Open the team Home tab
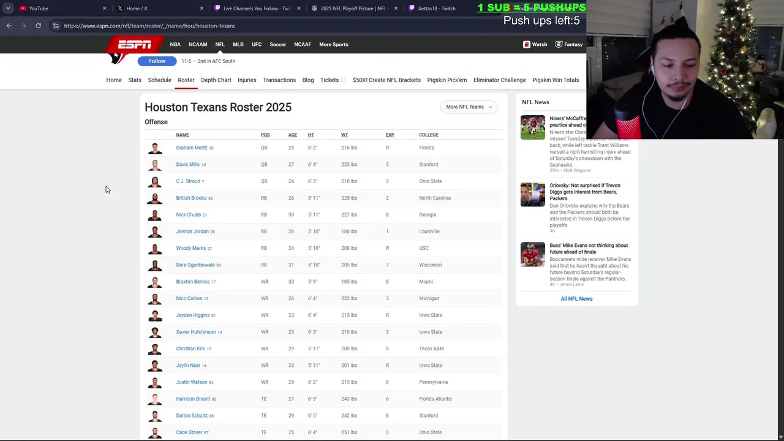The height and width of the screenshot is (441, 784). click(114, 80)
